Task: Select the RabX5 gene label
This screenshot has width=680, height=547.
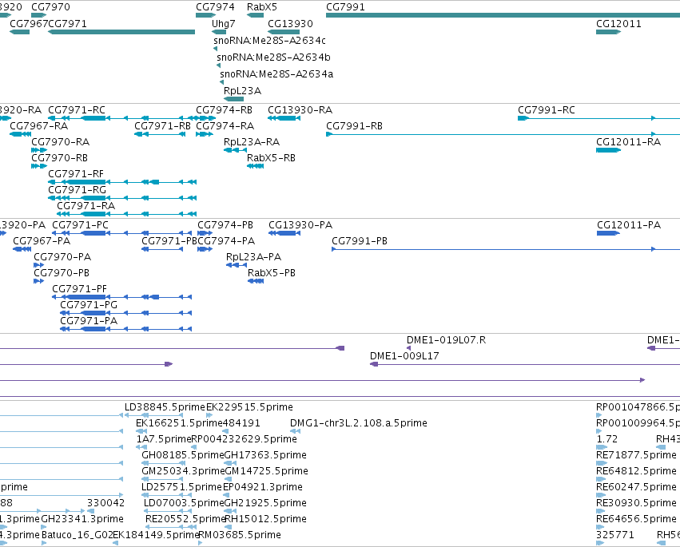Action: point(262,7)
